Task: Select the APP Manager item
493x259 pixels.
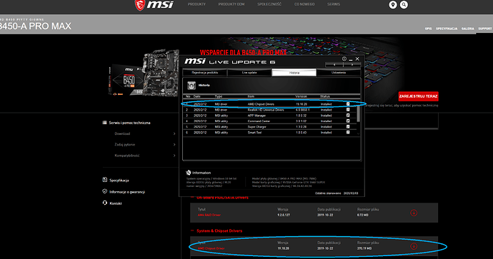Action: coord(257,116)
